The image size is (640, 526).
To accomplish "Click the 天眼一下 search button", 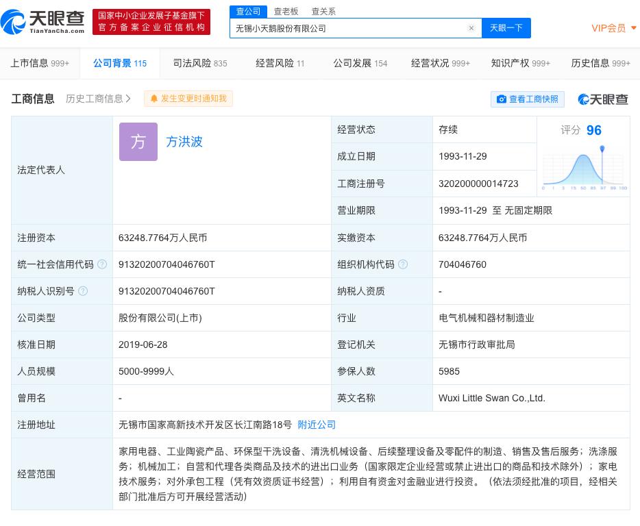I will click(506, 28).
